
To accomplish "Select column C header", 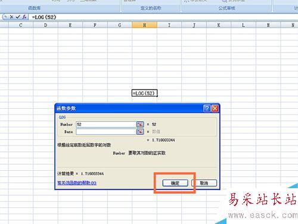I will click(21, 25).
